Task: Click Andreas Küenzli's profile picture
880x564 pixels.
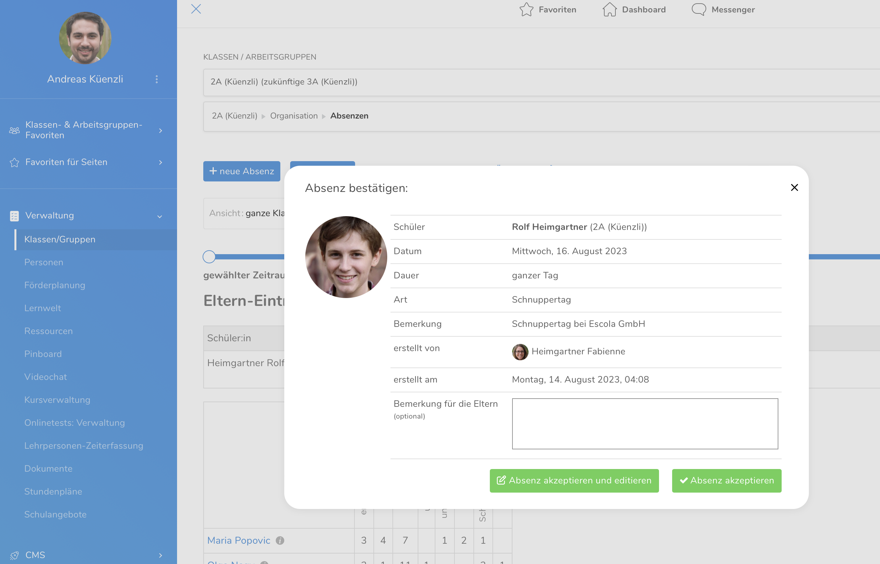Action: [85, 38]
